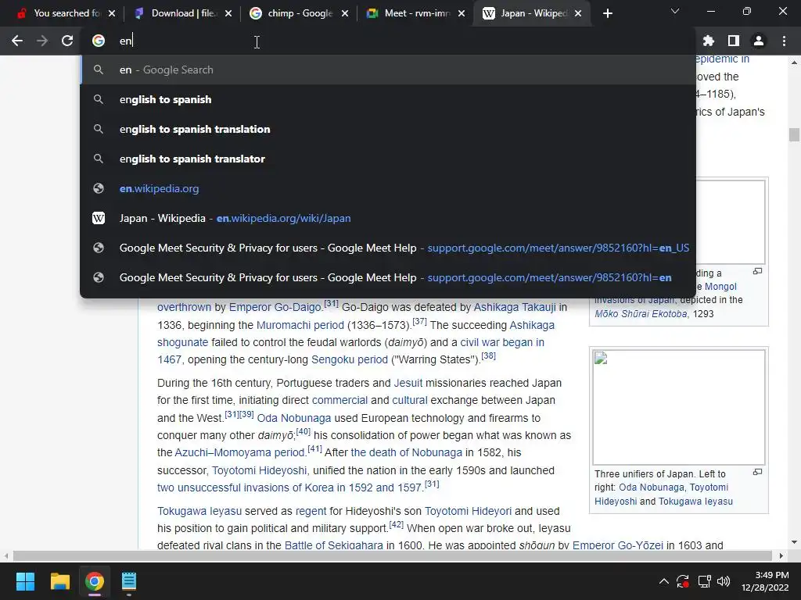Close the 'Japan - Wikipedia' tab
The width and height of the screenshot is (801, 600).
tap(578, 14)
